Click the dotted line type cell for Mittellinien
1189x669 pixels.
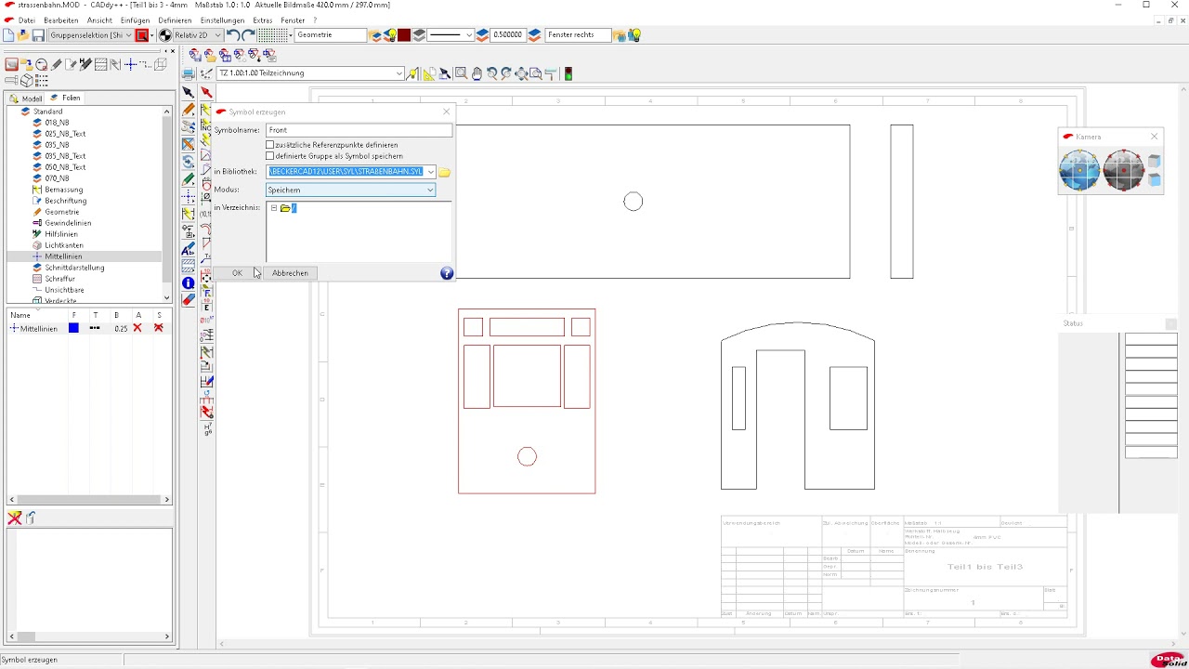coord(95,328)
